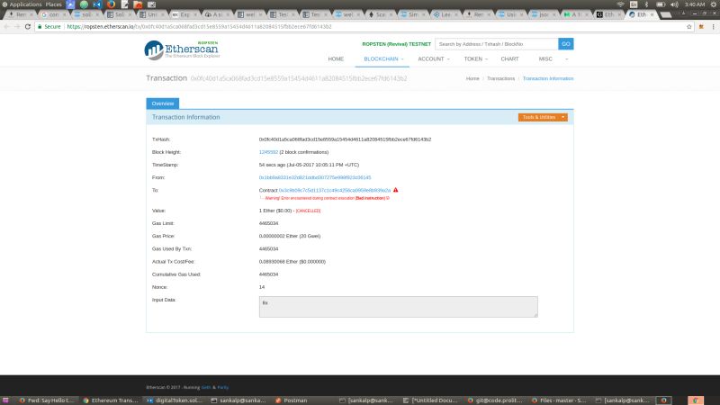Screen dimensions: 720x405
Task: Open the Tools & Utilities dropdown button
Action: [543, 117]
